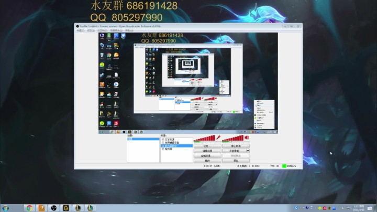377x212 pixels.
Task: Select the 视频捕捉设备 source row
Action: 176,143
